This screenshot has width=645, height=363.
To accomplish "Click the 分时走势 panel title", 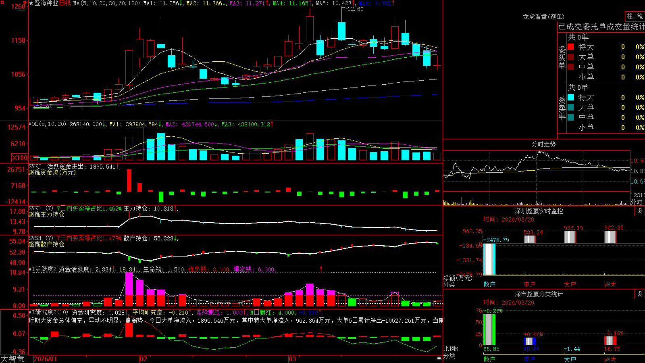I will 543,144.
